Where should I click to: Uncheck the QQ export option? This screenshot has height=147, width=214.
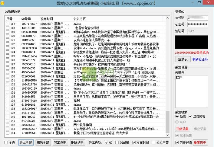[x=107, y=143]
